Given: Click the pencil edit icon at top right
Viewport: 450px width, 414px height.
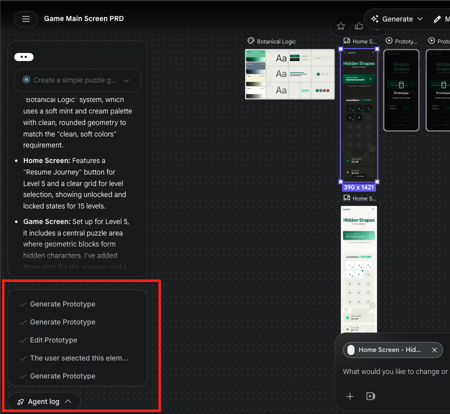Looking at the screenshot, I should pos(437,19).
